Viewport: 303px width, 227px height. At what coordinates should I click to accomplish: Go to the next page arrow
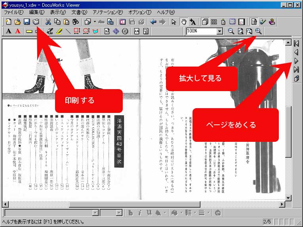[296, 61]
